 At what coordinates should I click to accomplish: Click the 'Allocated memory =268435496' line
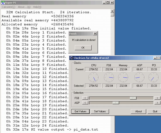[x=37, y=24]
